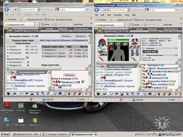Click the Windows Start button
This screenshot has width=183, height=137.
[x=5, y=134]
